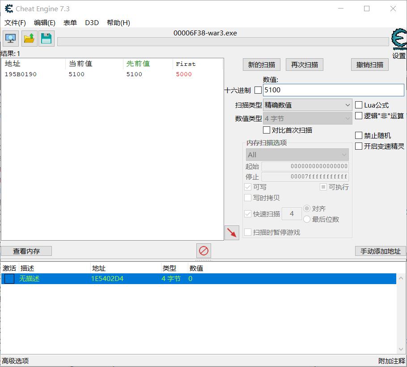Screen dimensions: 407x367
Task: Check the 对比首次扫描 option
Action: click(267, 130)
